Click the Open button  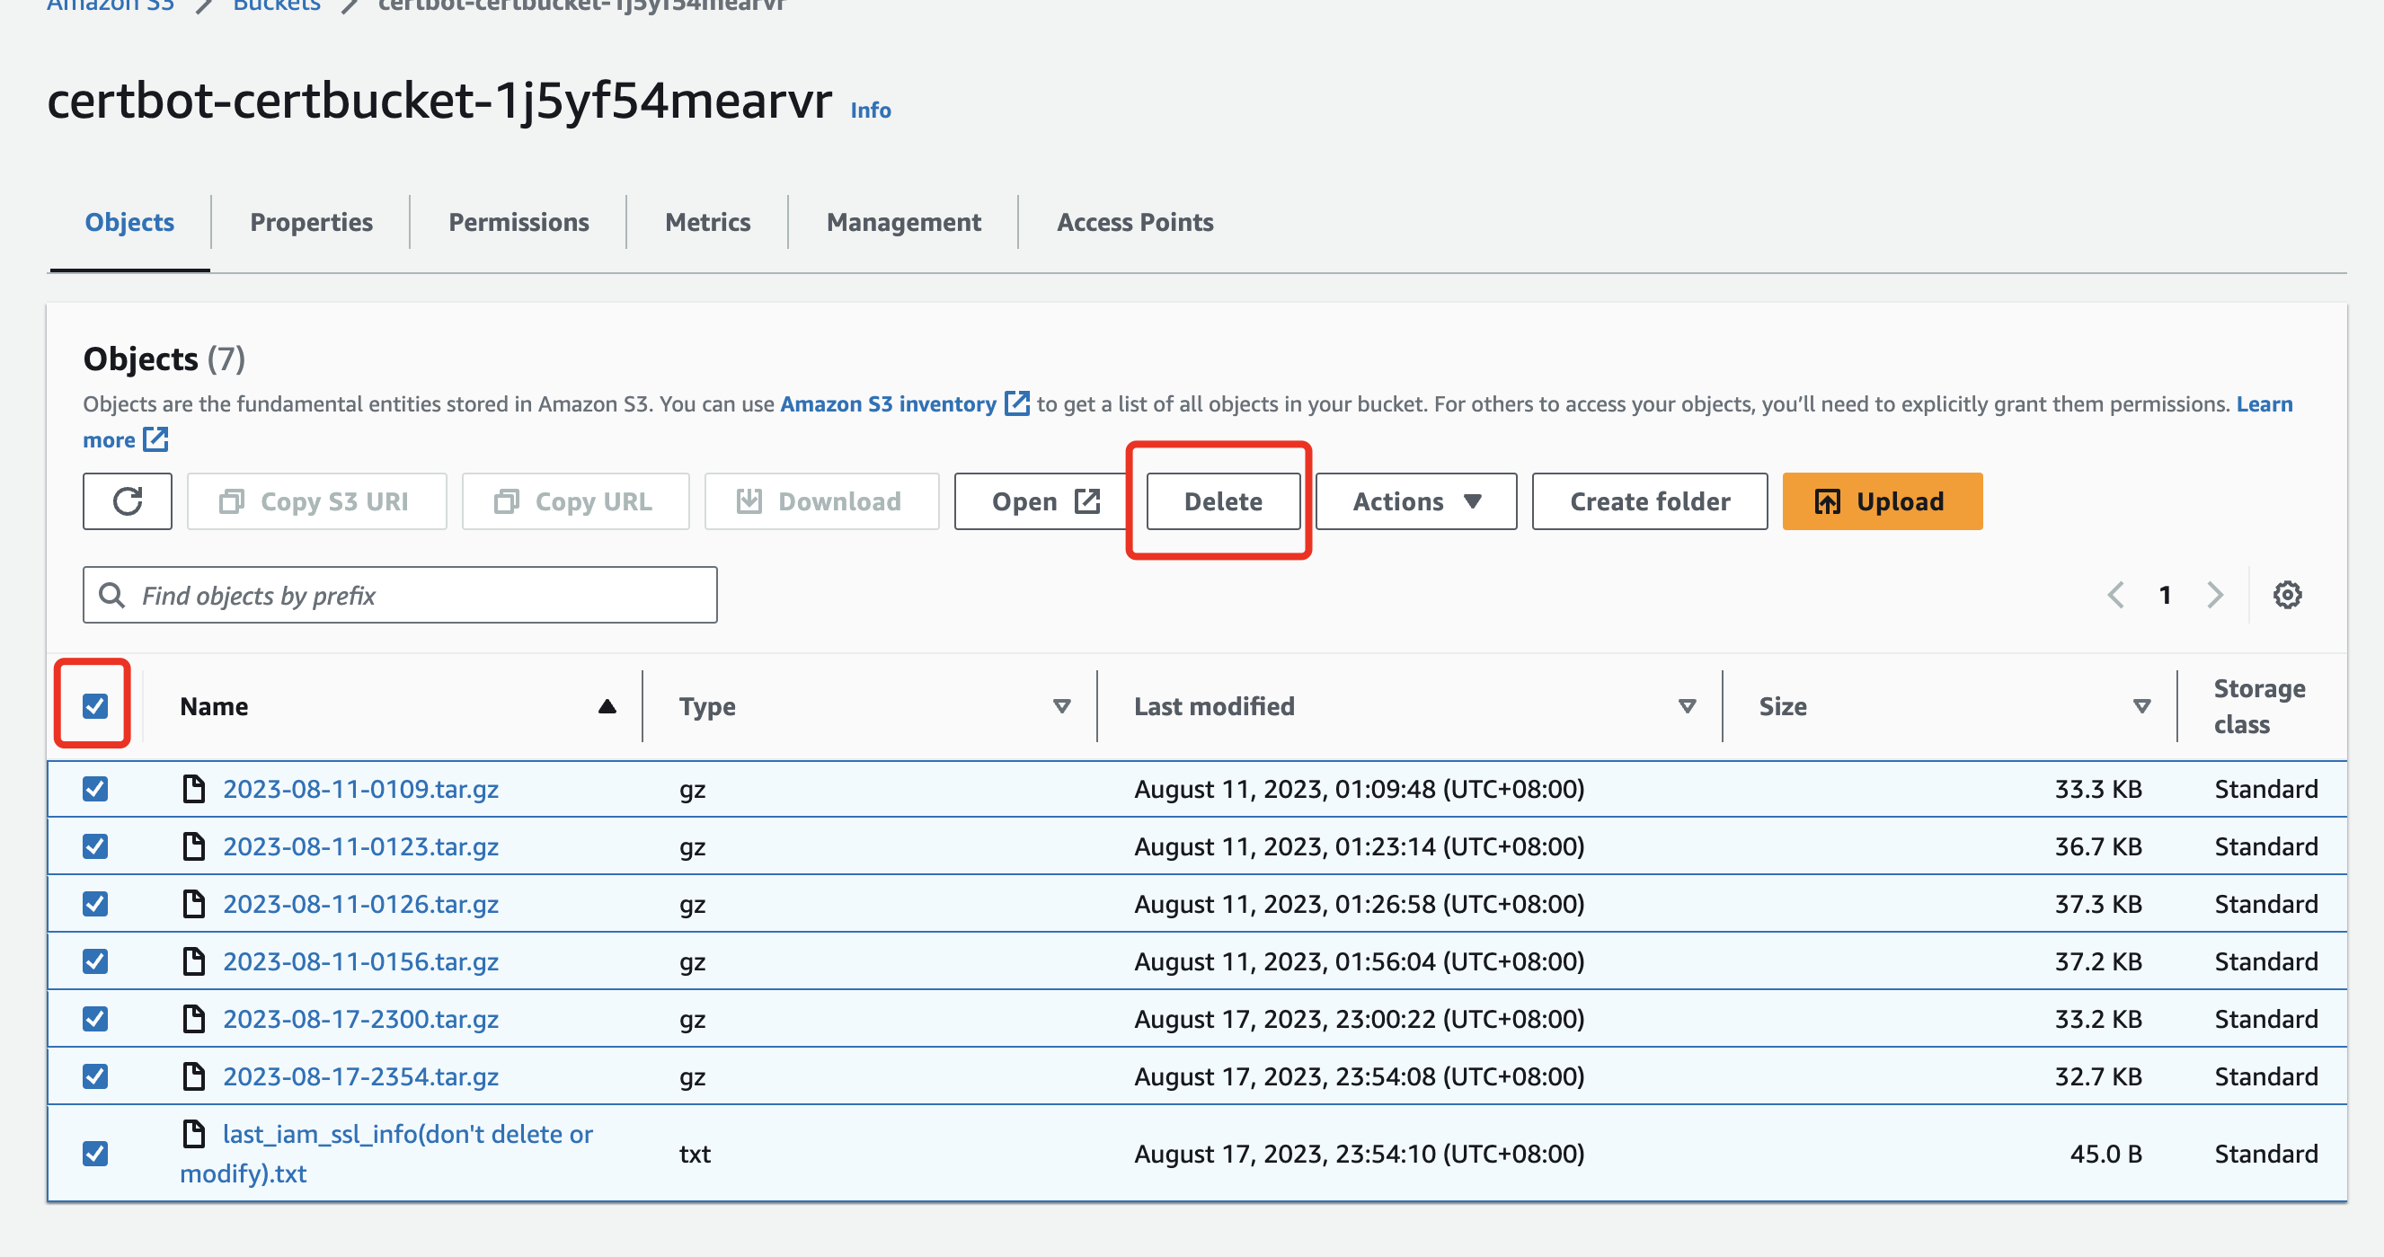pyautogui.click(x=1042, y=501)
